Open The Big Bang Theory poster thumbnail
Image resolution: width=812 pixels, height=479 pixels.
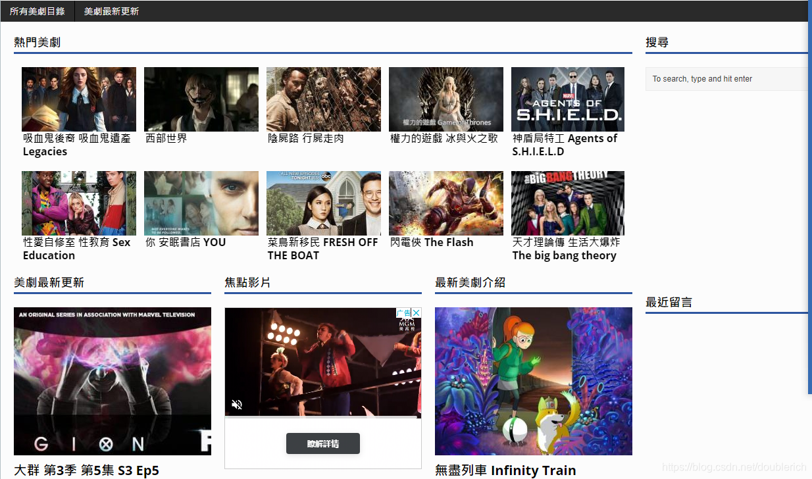point(568,203)
